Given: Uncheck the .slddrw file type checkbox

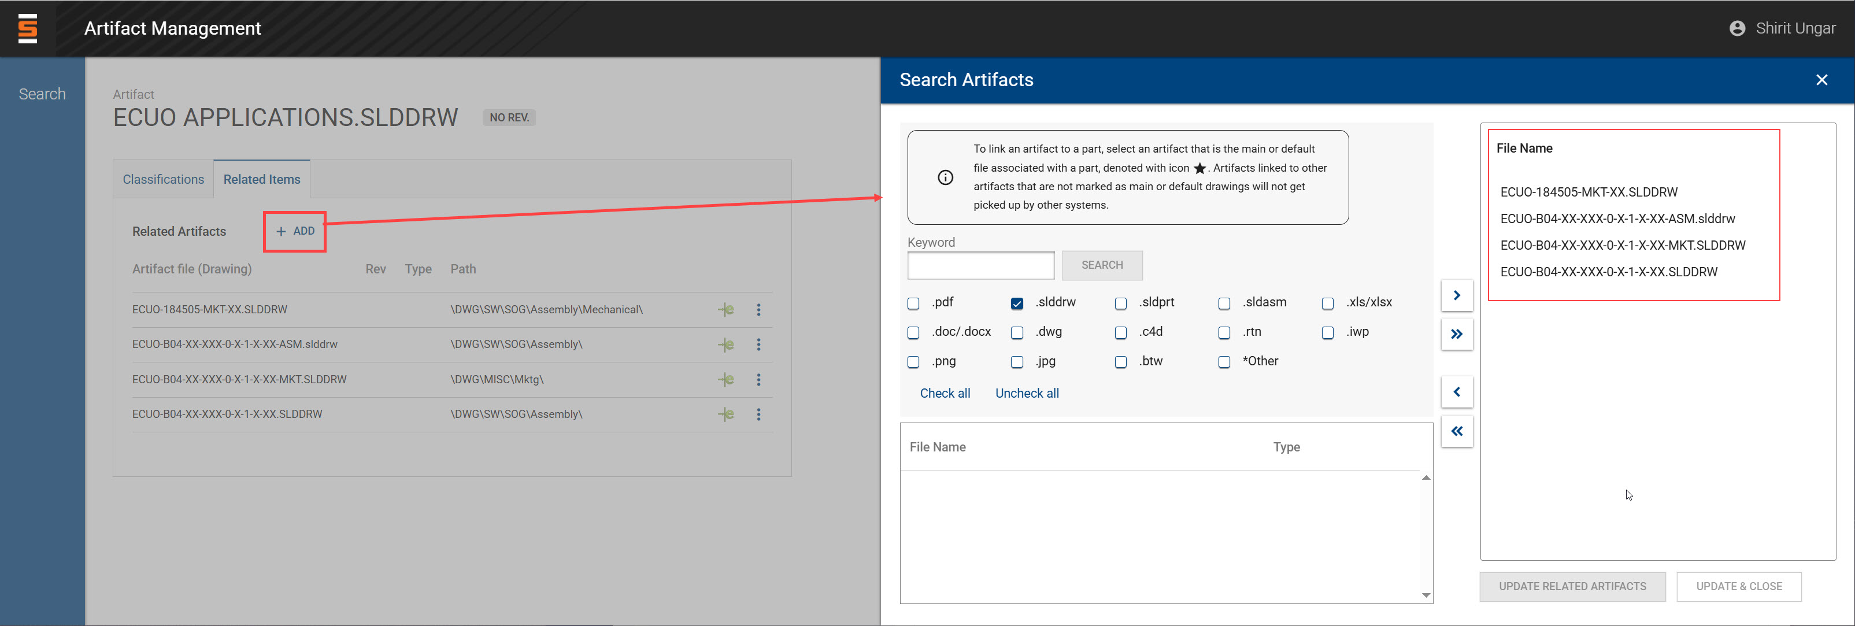Looking at the screenshot, I should (1016, 303).
